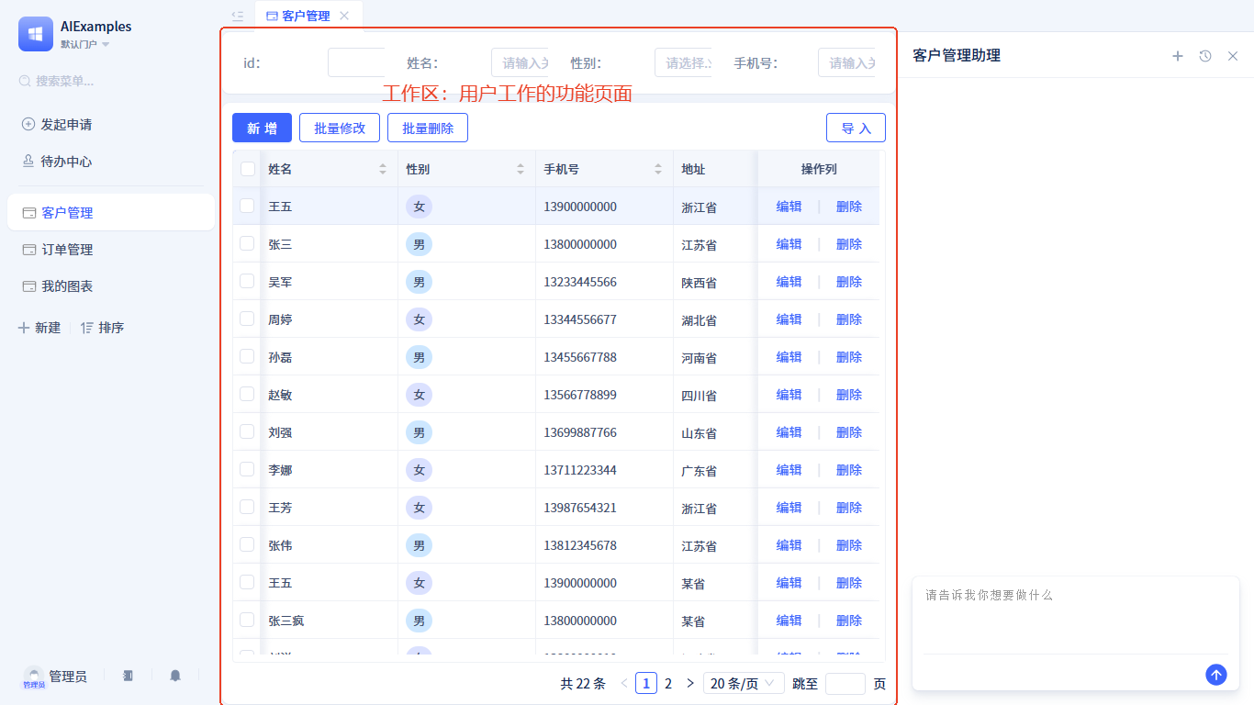The width and height of the screenshot is (1254, 705).
Task: Select page 1 in pagination
Action: pos(646,683)
